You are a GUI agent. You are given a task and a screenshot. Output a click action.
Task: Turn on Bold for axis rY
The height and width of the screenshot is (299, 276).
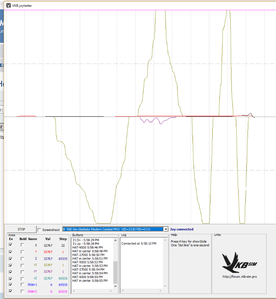[22, 272]
